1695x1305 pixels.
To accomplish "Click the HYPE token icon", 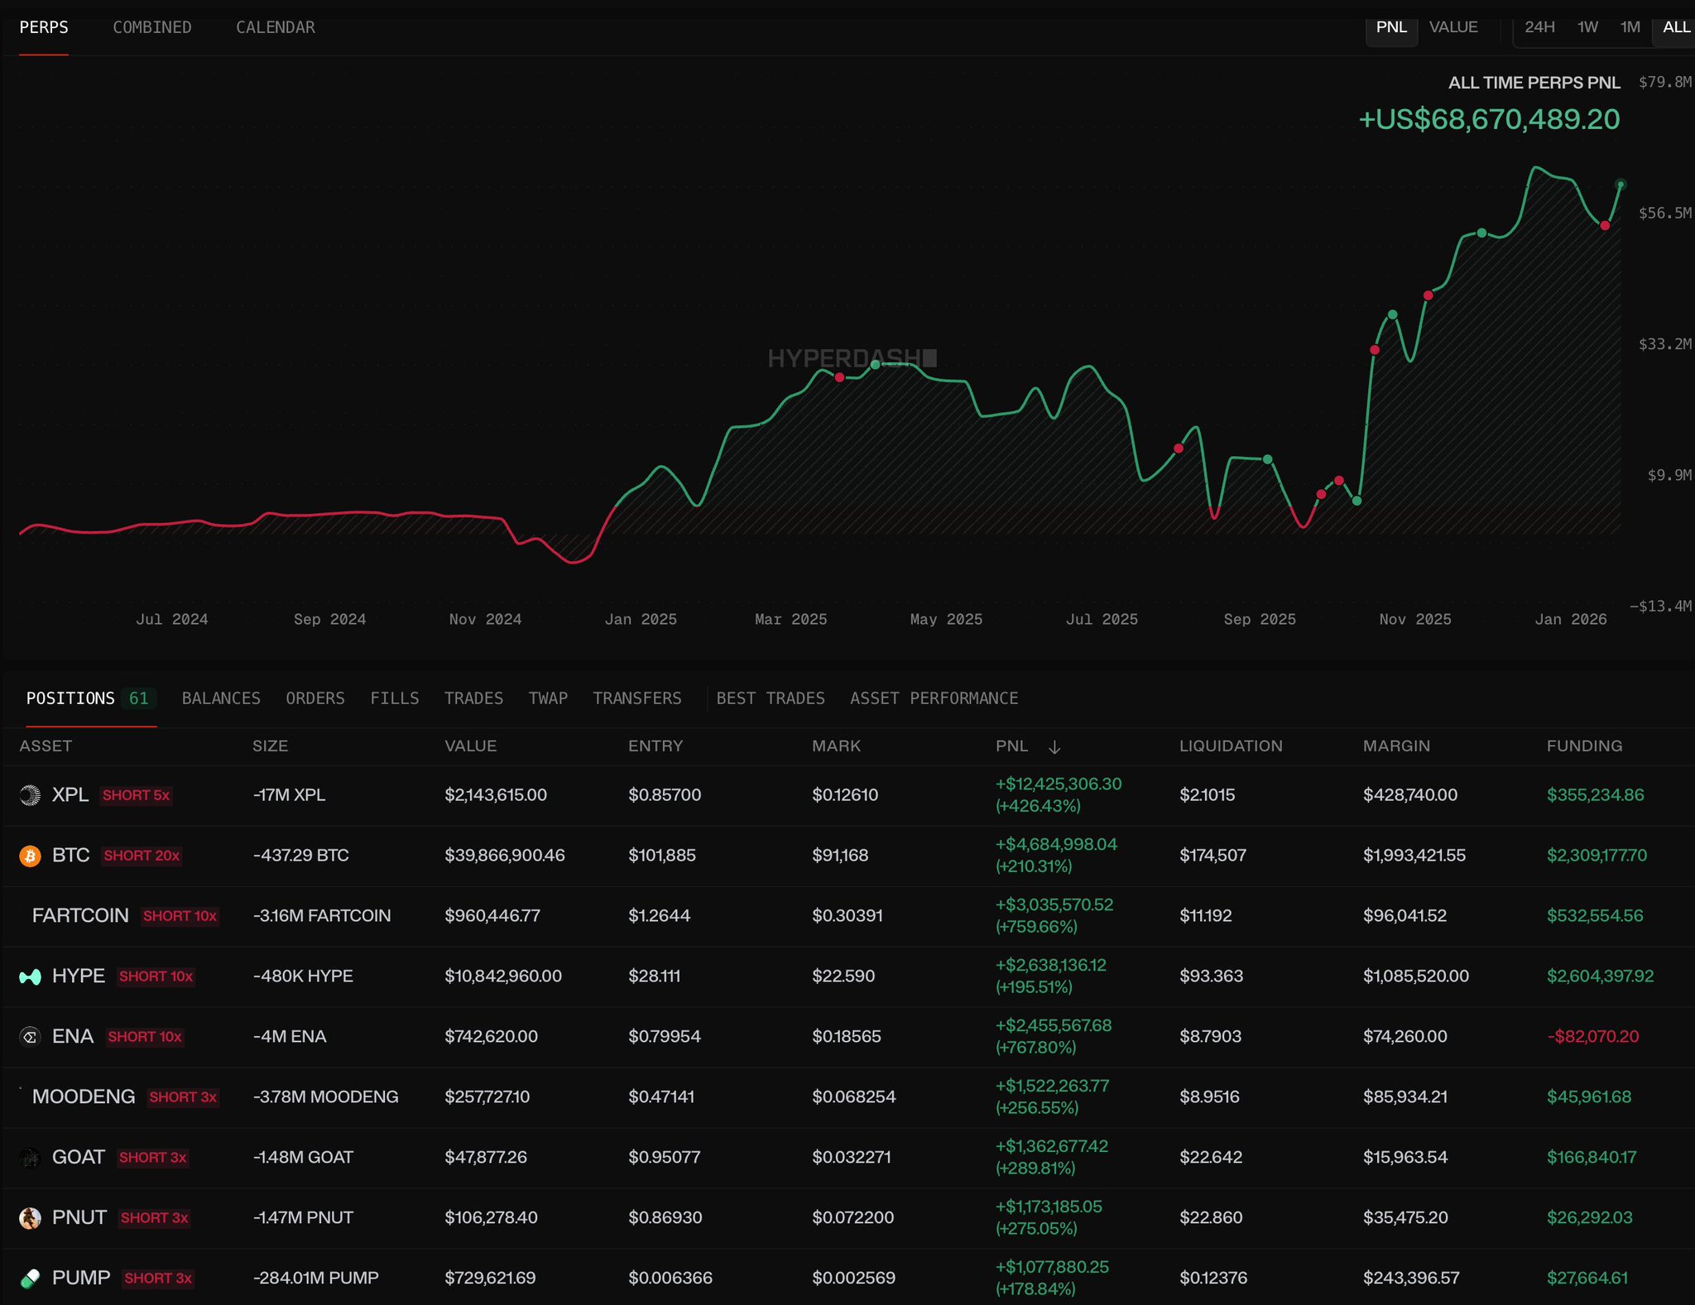I will click(30, 976).
